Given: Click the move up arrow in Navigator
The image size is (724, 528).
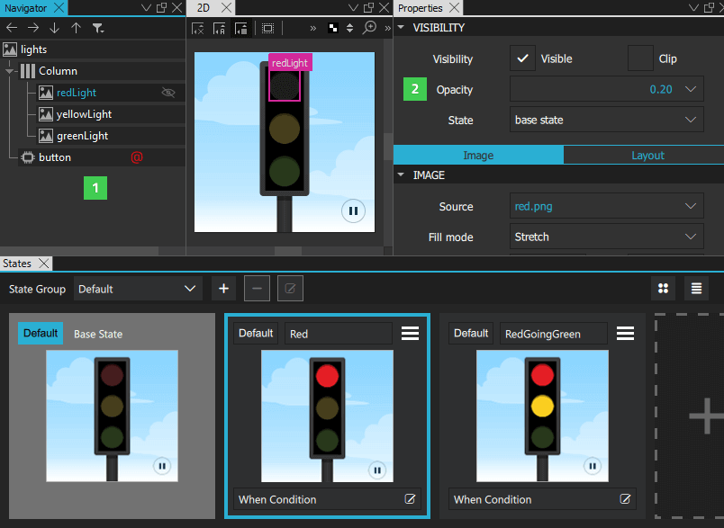Looking at the screenshot, I should tap(77, 29).
